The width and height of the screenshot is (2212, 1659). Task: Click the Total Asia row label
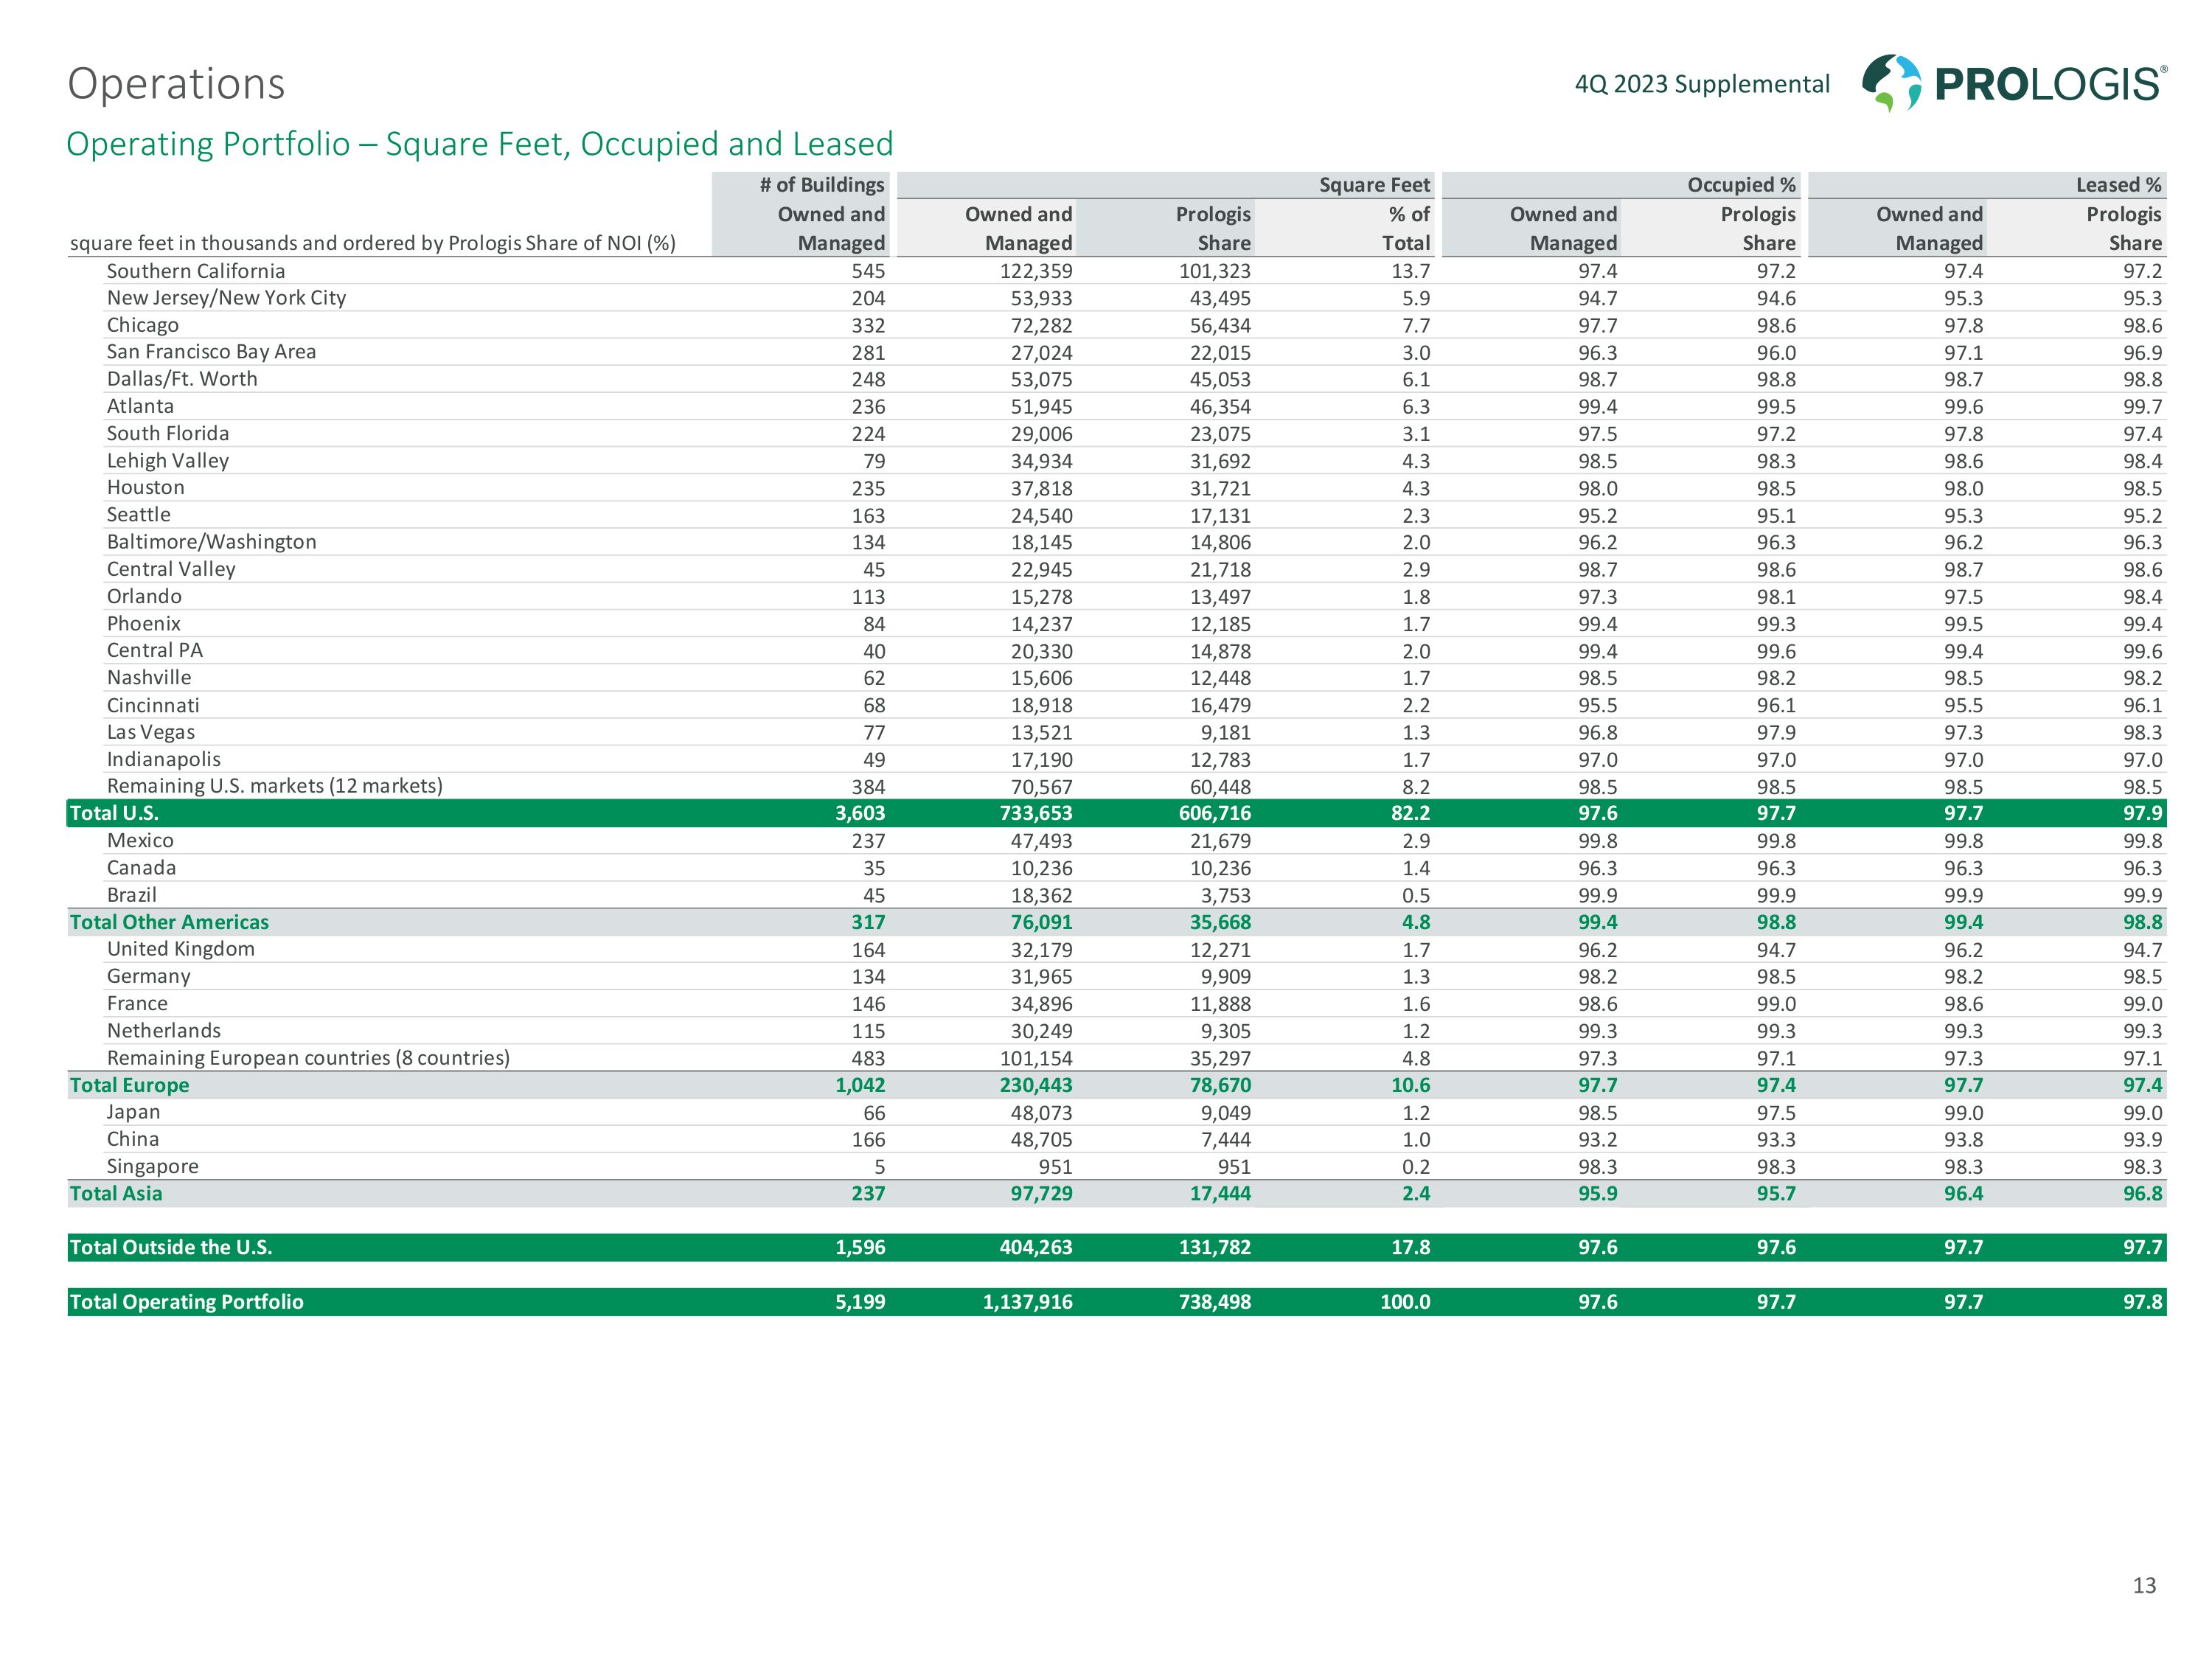(116, 1193)
